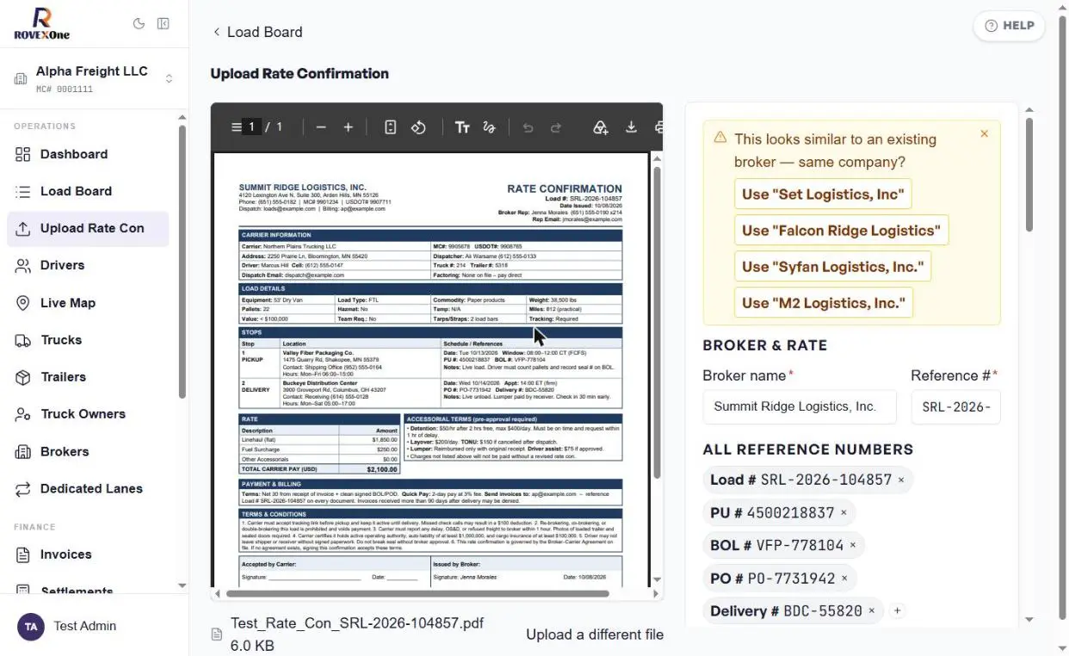
Task: Click the Invoices document icon
Action: (23, 554)
